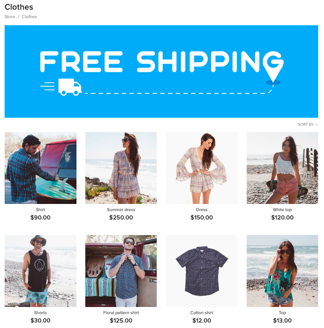Select the Shirt product name
The height and width of the screenshot is (328, 324).
(x=40, y=209)
